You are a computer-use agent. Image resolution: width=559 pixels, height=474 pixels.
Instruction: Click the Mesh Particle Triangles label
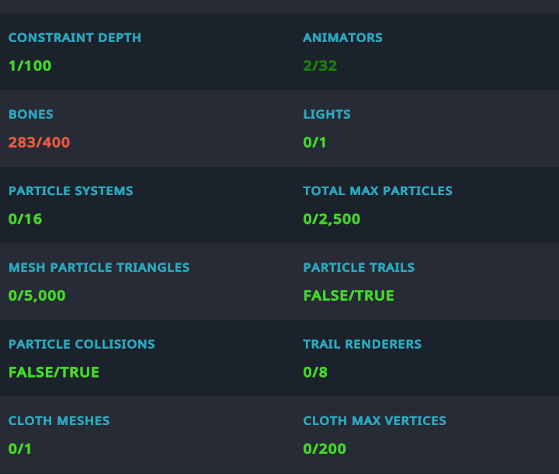pyautogui.click(x=99, y=267)
